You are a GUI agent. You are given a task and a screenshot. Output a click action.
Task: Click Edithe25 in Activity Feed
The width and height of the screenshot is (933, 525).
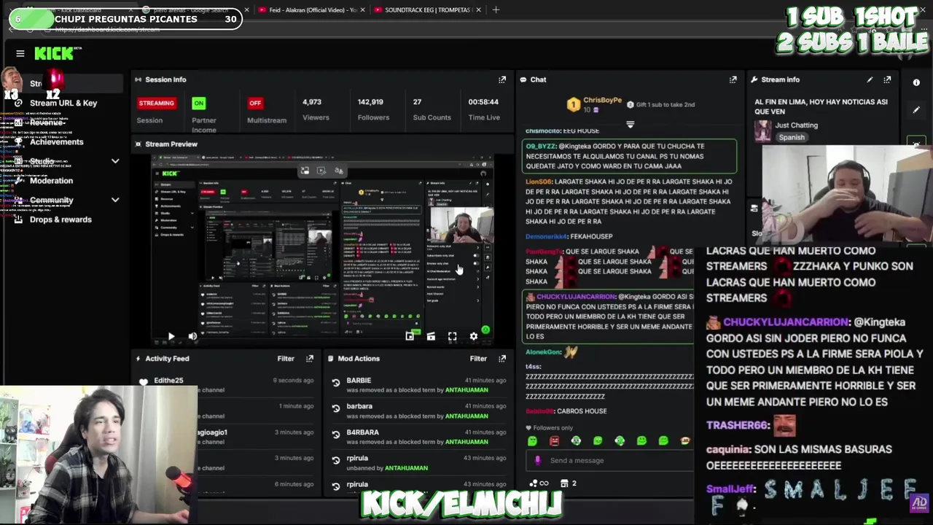(x=168, y=381)
